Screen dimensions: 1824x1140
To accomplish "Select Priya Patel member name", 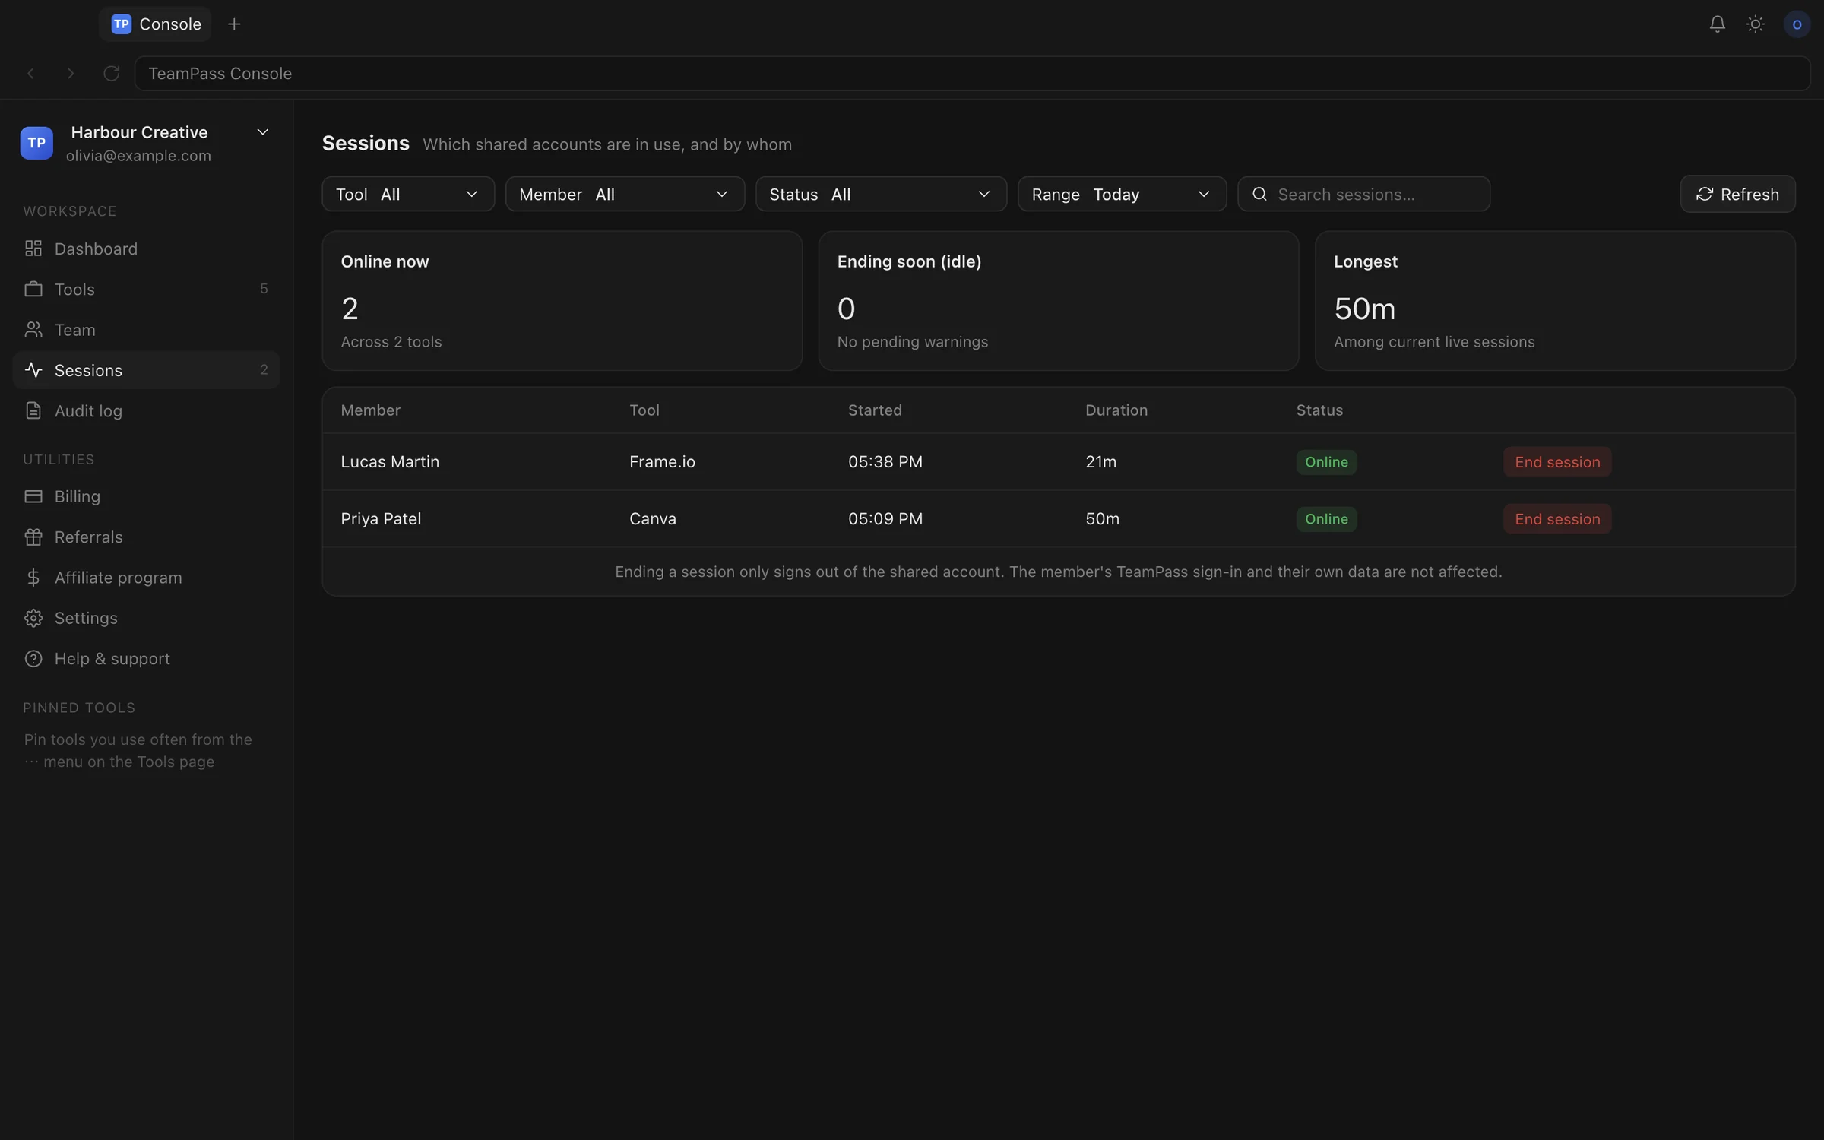I will [381, 519].
